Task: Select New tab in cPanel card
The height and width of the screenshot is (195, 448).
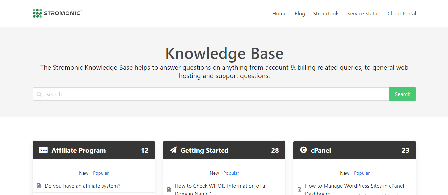Action: click(x=345, y=173)
